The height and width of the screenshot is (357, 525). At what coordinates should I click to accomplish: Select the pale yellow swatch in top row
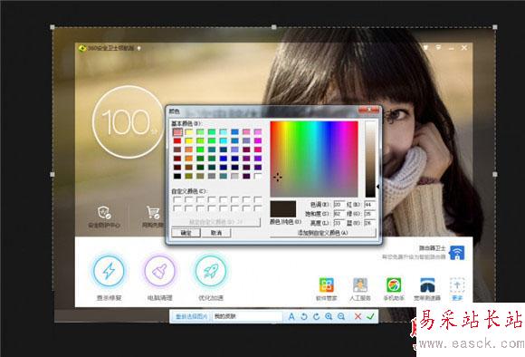189,132
